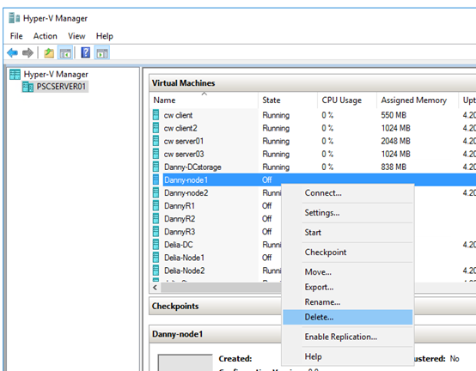Click the Up one level folder icon
The width and height of the screenshot is (476, 371).
tap(49, 53)
